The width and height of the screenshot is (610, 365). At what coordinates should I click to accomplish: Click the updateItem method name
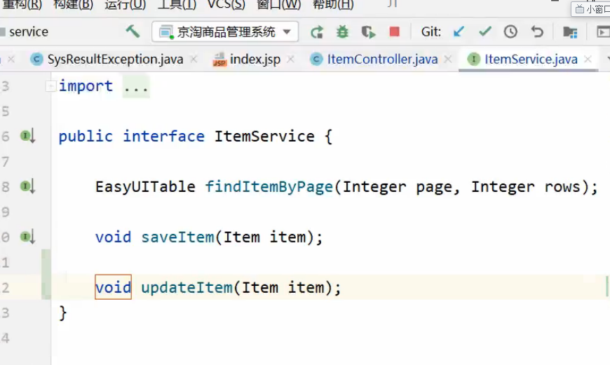click(x=187, y=288)
